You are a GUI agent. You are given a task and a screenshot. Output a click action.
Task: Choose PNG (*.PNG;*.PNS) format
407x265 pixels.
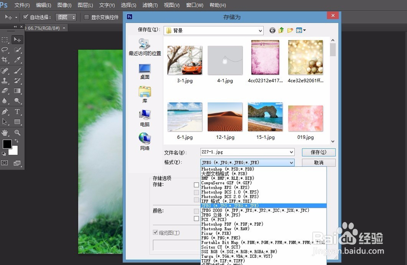tap(221, 238)
